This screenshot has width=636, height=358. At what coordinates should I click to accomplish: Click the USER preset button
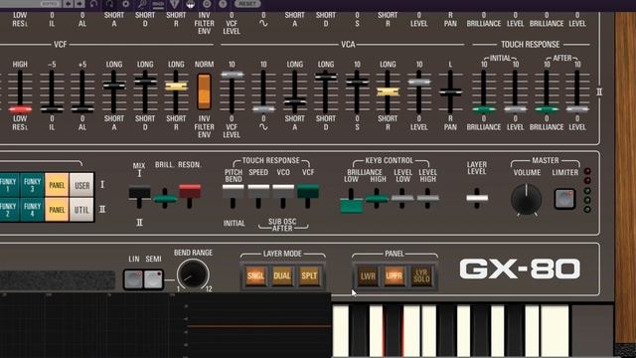point(81,185)
